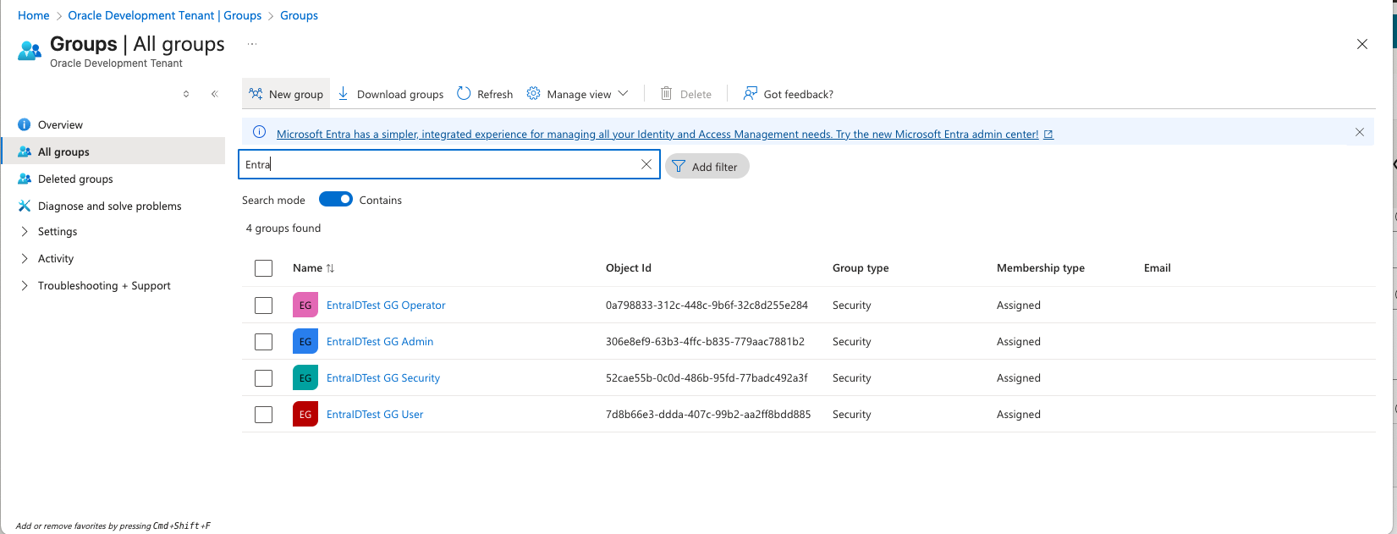Screen dimensions: 1397x534
Task: Click the '4 groups found' text
Action: click(x=283, y=228)
